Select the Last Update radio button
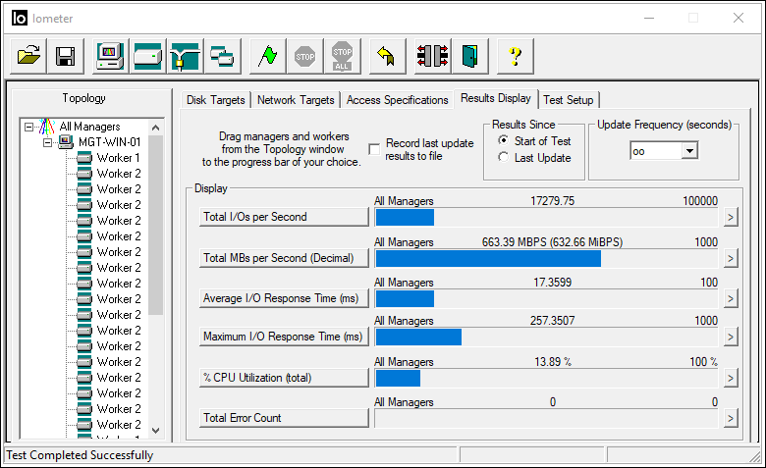Screen dimensions: 766x468 click(504, 158)
